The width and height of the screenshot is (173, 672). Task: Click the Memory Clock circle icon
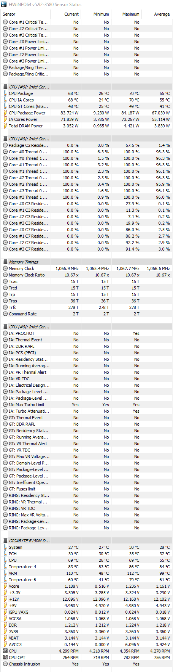[5, 268]
